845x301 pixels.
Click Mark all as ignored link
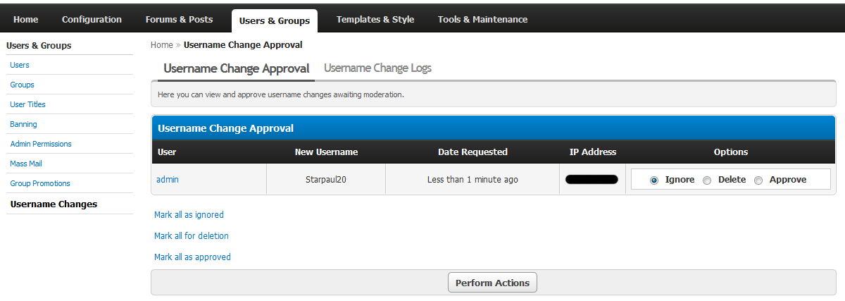(x=189, y=215)
